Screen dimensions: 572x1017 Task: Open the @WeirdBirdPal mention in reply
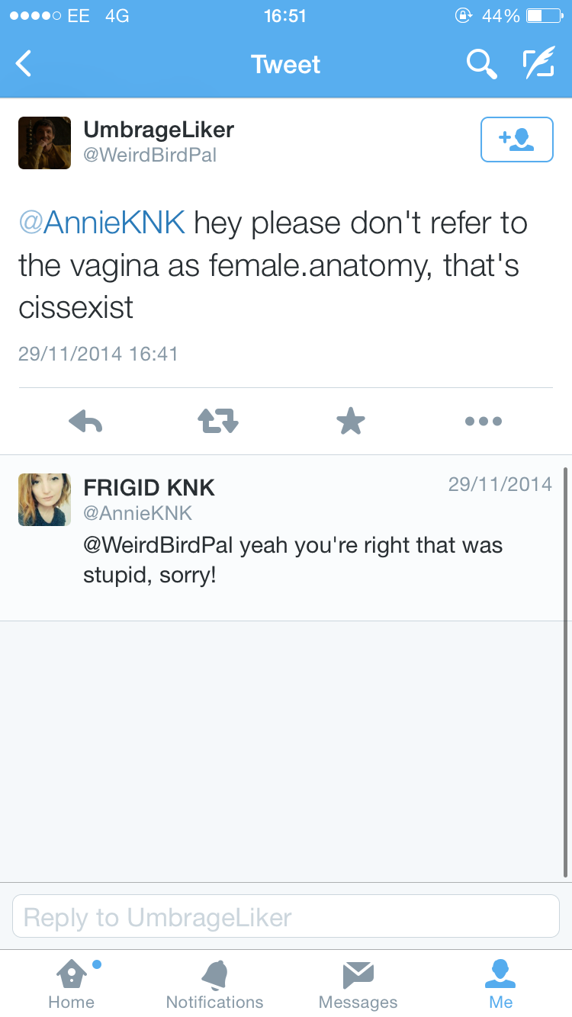(x=157, y=546)
